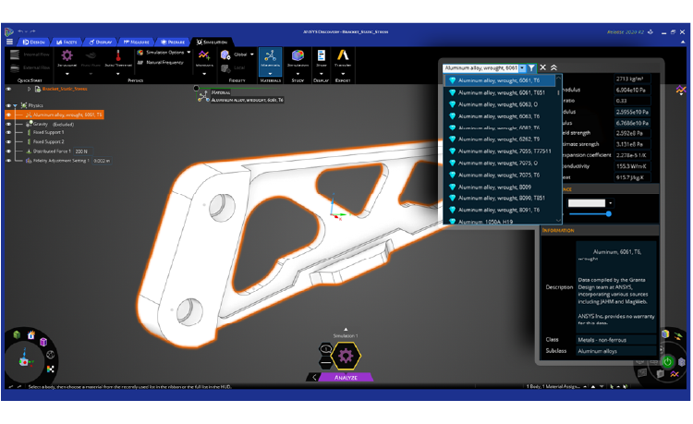Click the Monitors chart icon
This screenshot has height=424, width=693.
click(204, 55)
